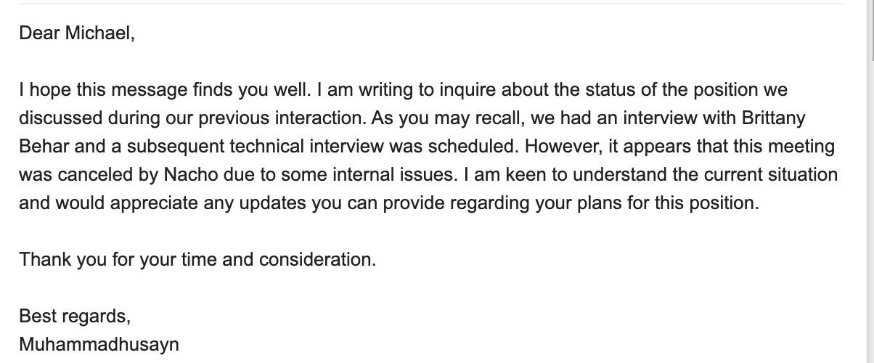
Task: Click the "Best regards," closing line
Action: click(75, 317)
